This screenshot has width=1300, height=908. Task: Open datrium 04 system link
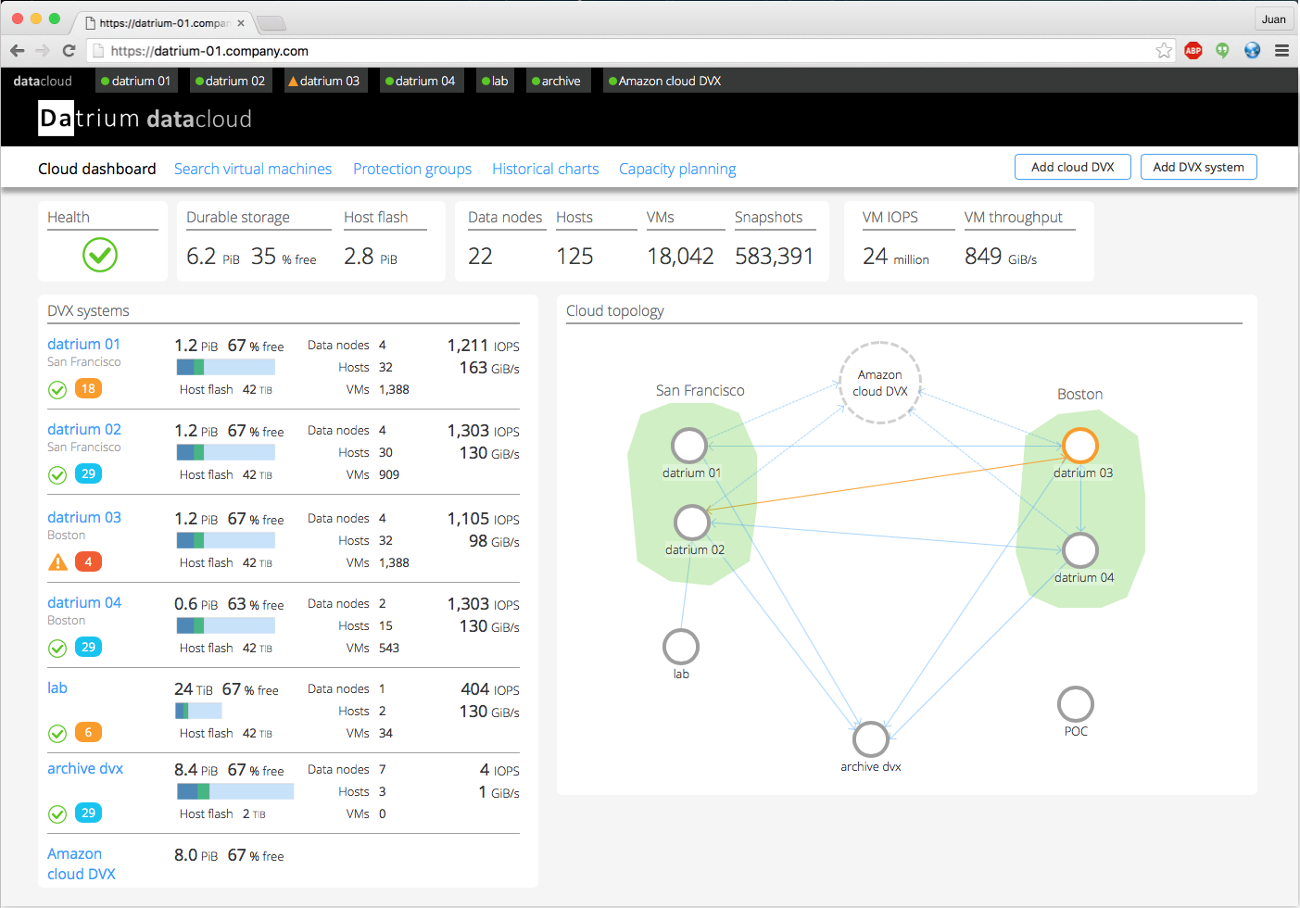point(84,602)
